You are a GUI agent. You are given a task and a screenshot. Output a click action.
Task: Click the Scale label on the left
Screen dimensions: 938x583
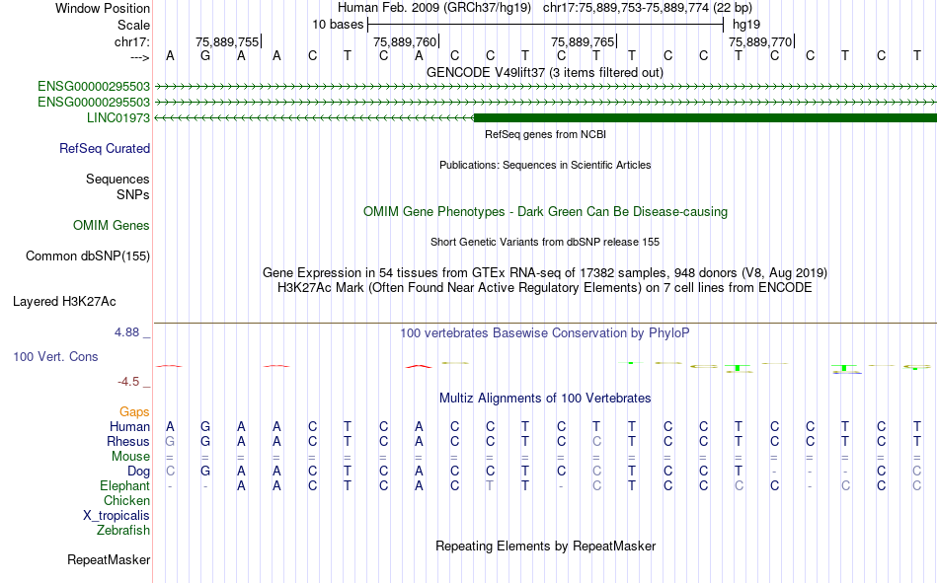click(134, 25)
